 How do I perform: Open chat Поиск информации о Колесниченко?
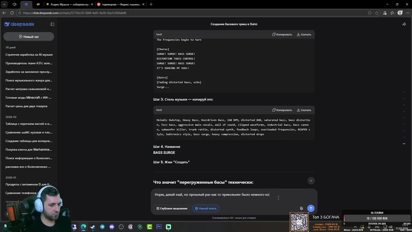[x=29, y=158]
